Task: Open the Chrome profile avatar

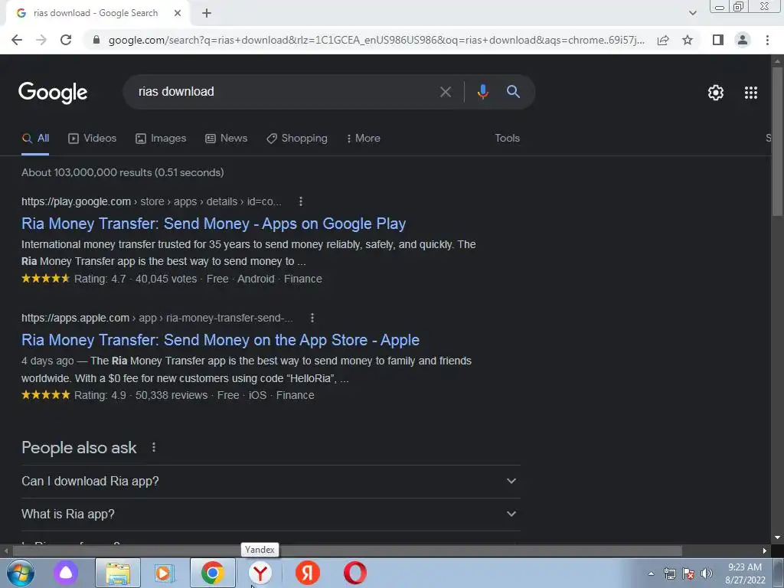Action: click(x=743, y=40)
